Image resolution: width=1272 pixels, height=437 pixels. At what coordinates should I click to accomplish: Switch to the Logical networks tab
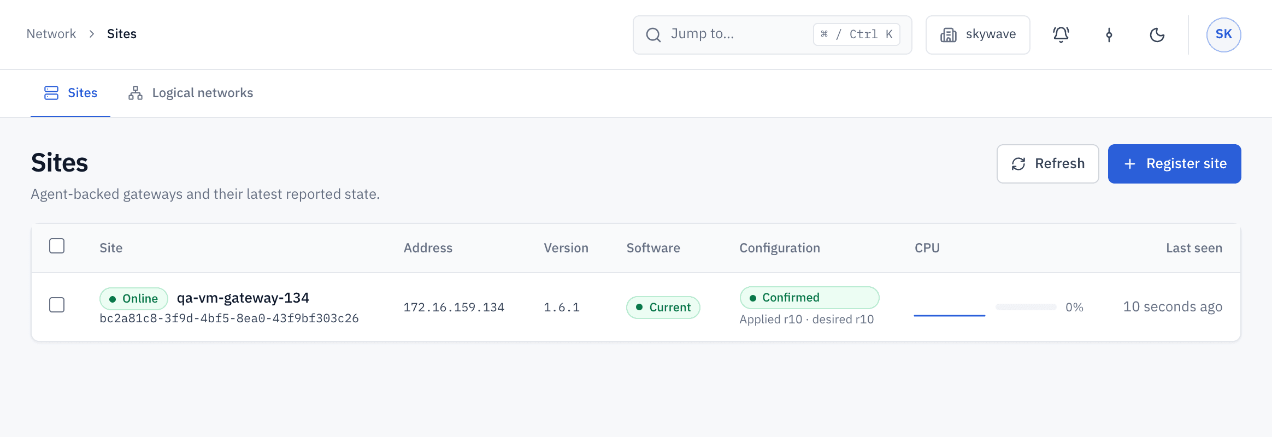(x=191, y=93)
